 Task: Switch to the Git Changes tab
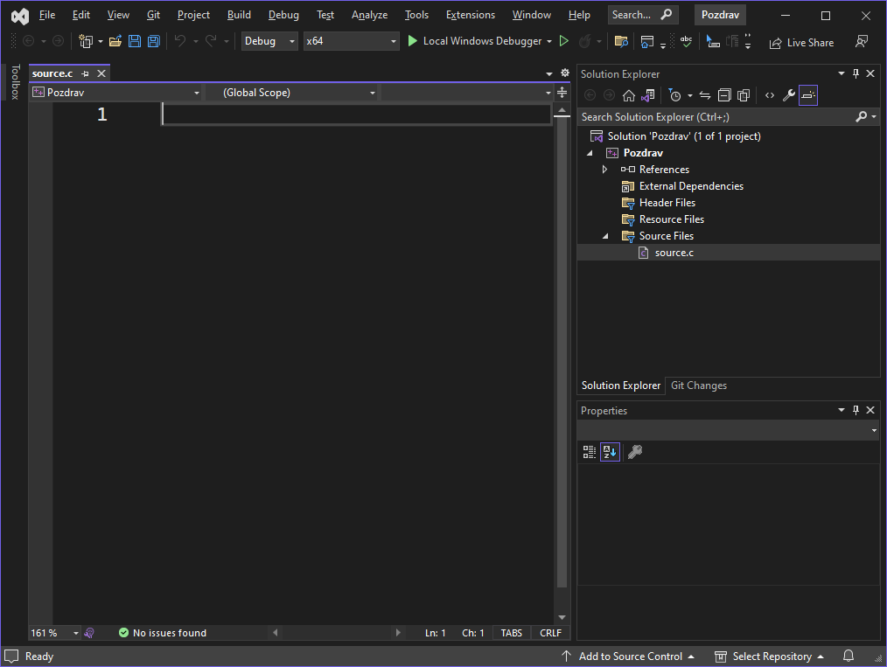click(x=699, y=386)
